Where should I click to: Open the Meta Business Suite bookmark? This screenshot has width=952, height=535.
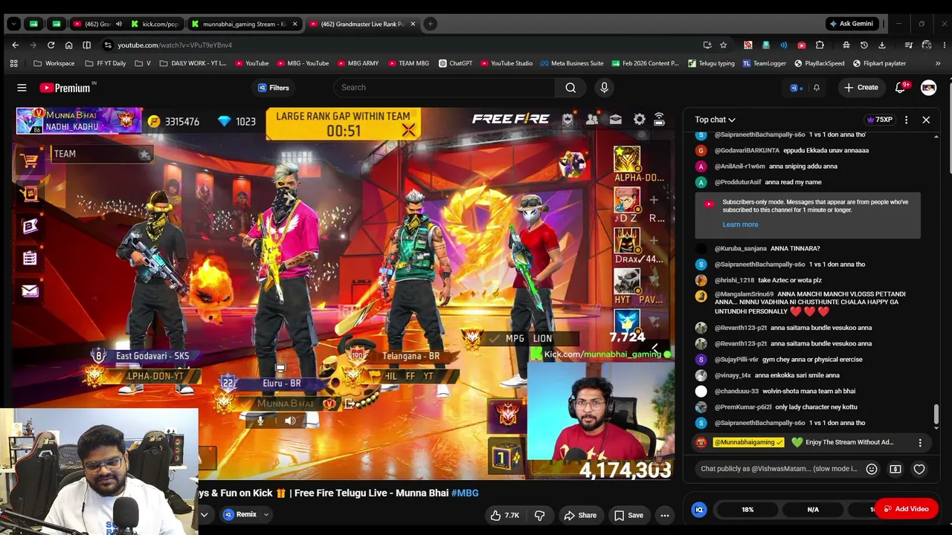click(x=572, y=63)
